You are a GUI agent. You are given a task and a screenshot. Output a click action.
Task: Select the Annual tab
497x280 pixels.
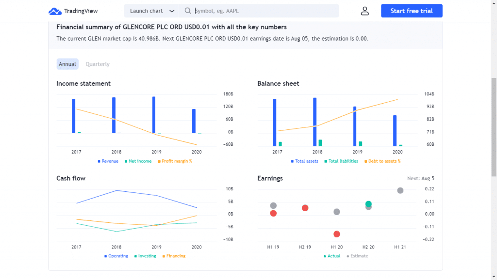click(x=67, y=64)
